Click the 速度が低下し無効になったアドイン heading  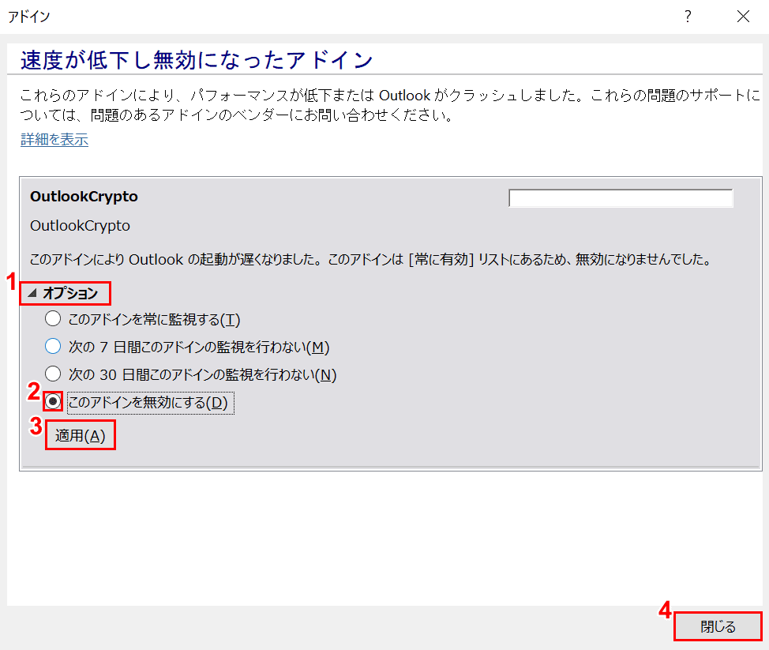coord(197,60)
